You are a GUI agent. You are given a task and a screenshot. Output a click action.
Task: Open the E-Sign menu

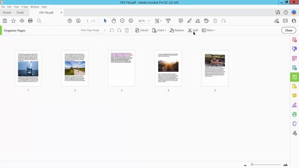pyautogui.click(x=25, y=7)
